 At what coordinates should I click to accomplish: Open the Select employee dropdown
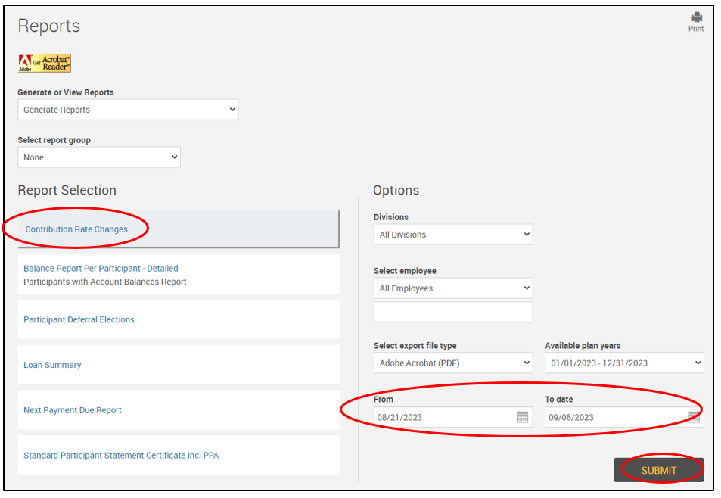pos(452,288)
